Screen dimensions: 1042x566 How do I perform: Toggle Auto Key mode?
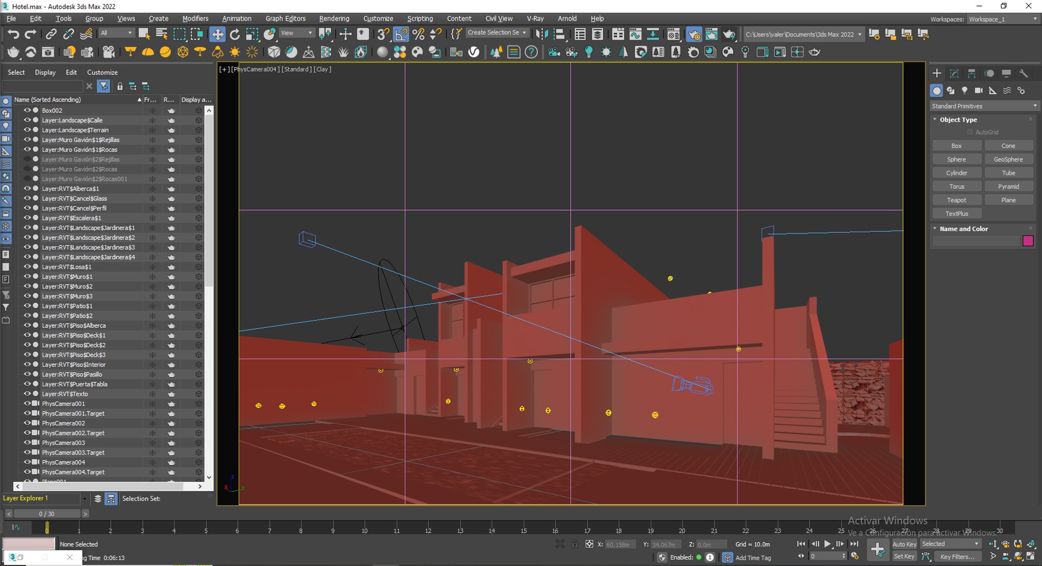[904, 544]
